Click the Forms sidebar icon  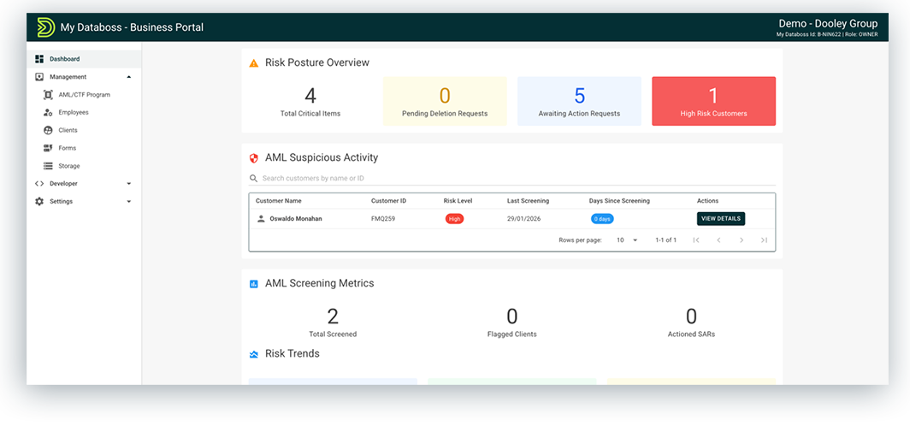pos(49,149)
